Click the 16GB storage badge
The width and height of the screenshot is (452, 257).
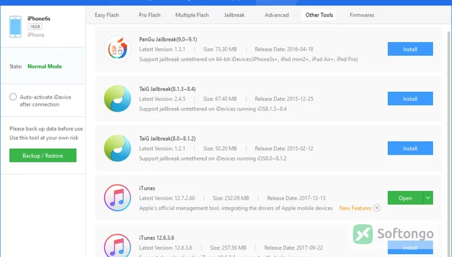(35, 26)
